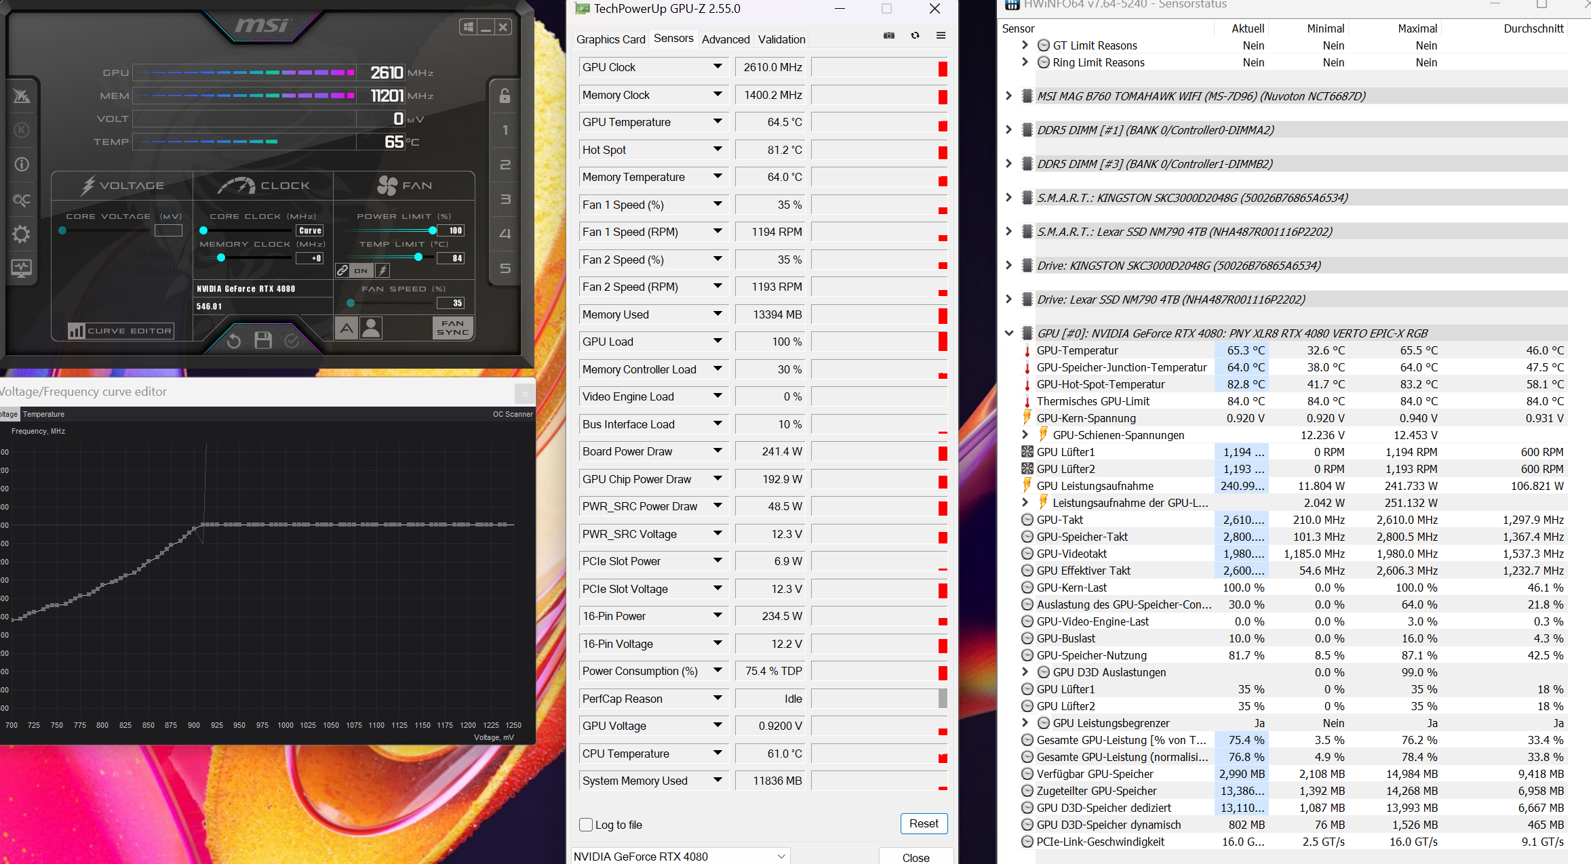Image resolution: width=1591 pixels, height=864 pixels.
Task: Switch to the Graphics Card tab in GPU-Z
Action: click(610, 39)
